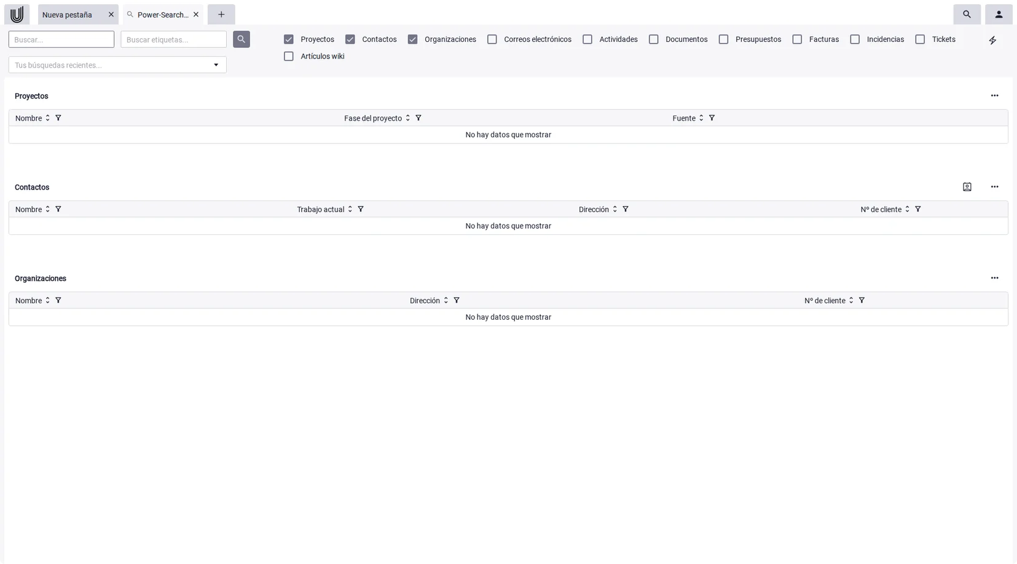Enable Correos electrónicos checkbox
This screenshot has height=564, width=1017.
pos(492,39)
